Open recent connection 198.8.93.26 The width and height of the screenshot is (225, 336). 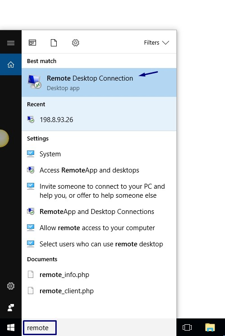99,119
